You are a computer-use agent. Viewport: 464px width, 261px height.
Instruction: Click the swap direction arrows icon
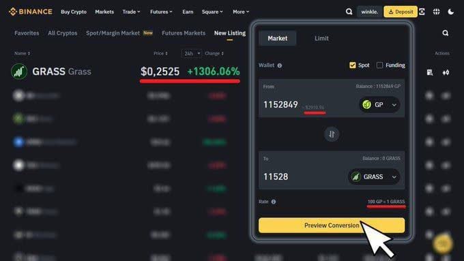click(332, 134)
